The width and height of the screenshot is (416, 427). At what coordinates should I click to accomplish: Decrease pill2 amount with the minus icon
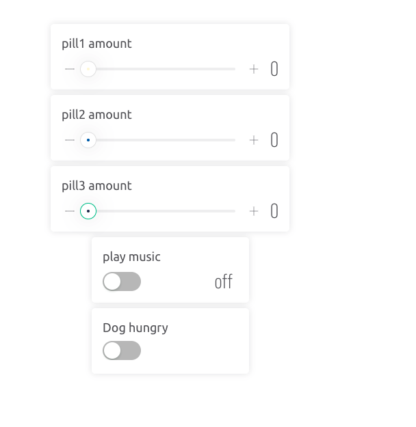(70, 140)
